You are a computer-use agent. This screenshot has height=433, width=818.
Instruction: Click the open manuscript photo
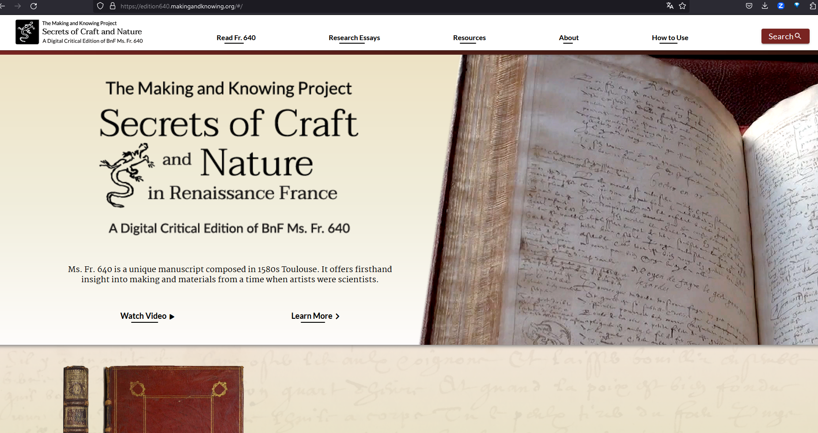pos(618,199)
